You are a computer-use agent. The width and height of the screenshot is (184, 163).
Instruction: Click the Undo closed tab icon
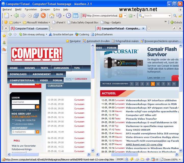(59, 15)
